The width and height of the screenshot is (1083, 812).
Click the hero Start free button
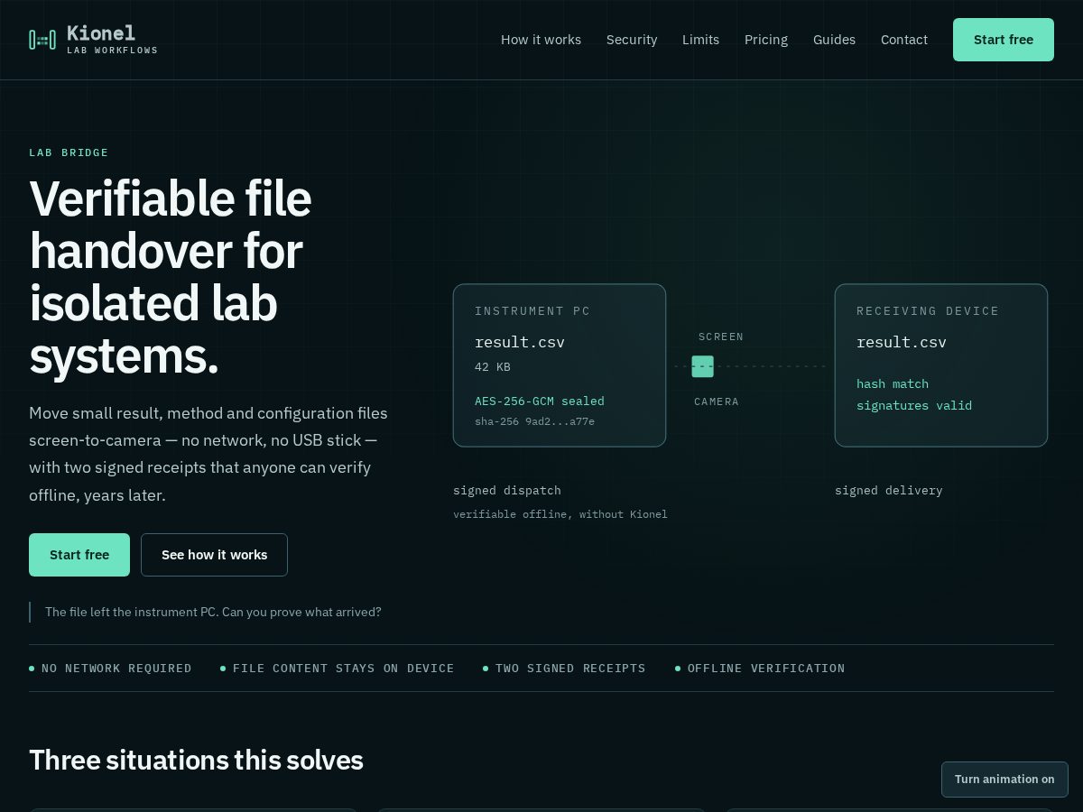(79, 555)
